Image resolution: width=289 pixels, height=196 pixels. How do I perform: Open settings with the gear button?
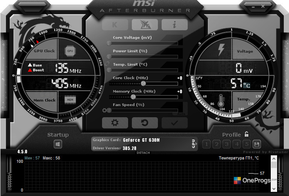tap(115, 123)
